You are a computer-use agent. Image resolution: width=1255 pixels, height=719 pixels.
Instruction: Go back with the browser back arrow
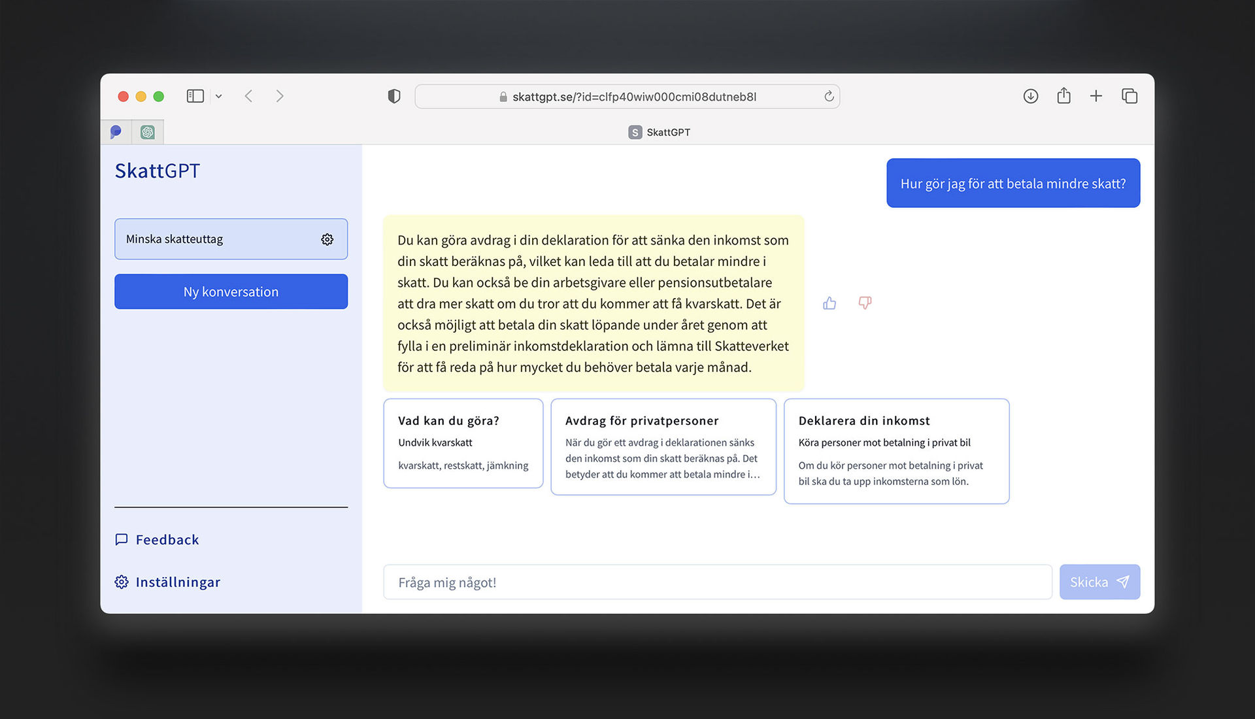[x=249, y=97]
